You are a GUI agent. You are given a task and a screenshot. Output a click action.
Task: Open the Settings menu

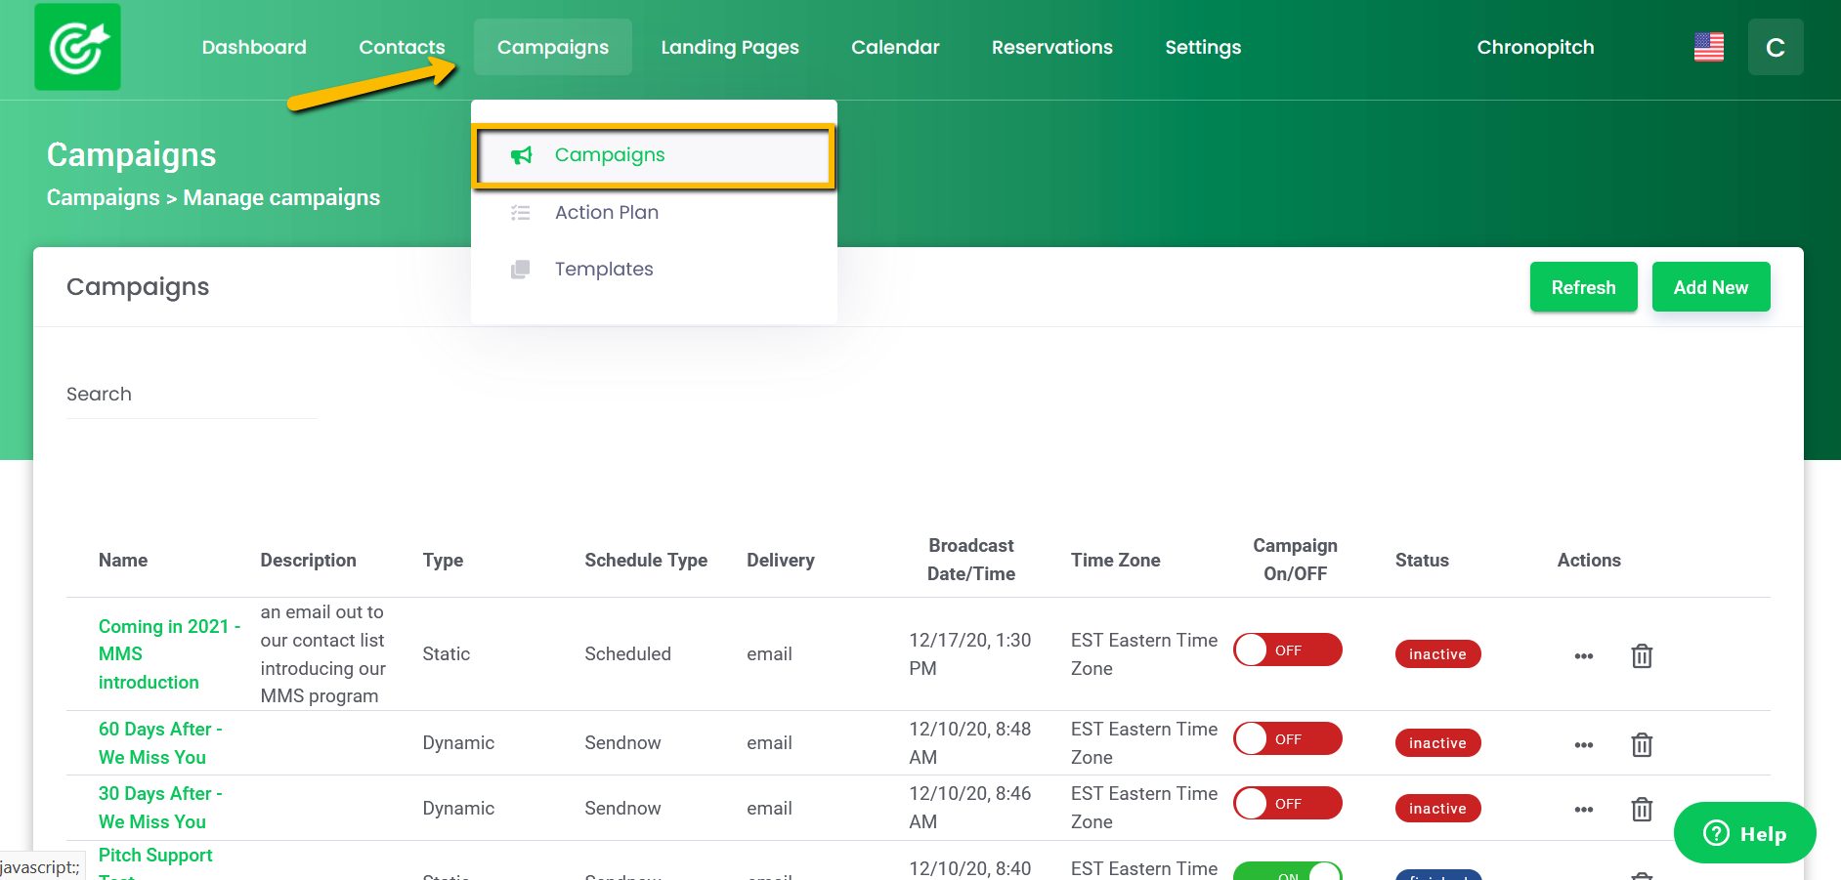[1203, 46]
